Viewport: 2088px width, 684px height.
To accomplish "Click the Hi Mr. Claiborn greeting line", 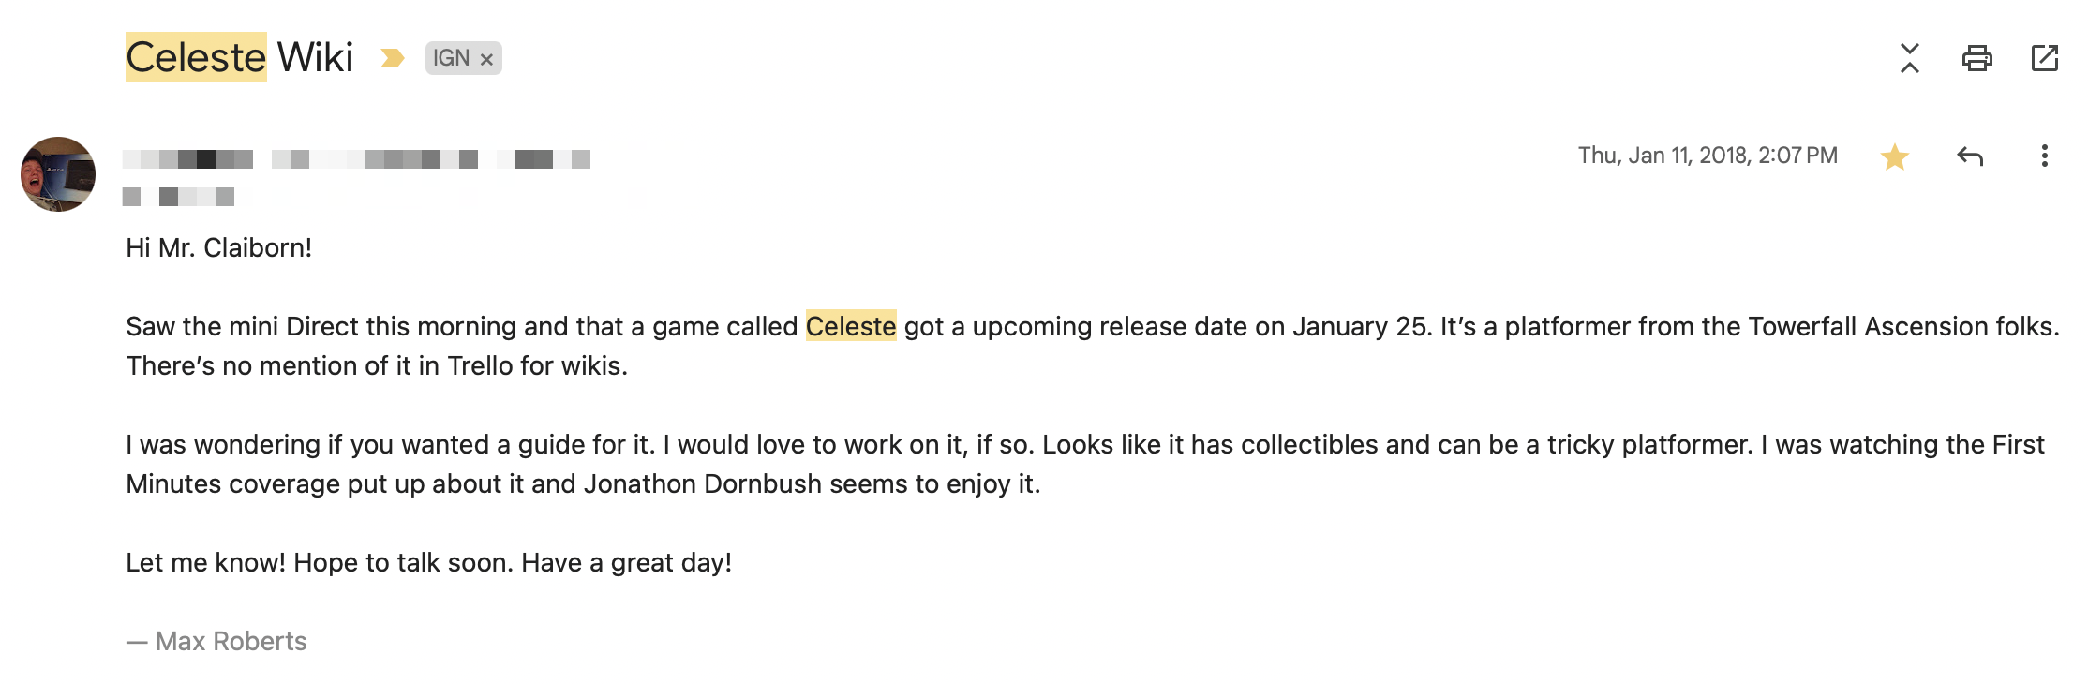I will tap(218, 247).
